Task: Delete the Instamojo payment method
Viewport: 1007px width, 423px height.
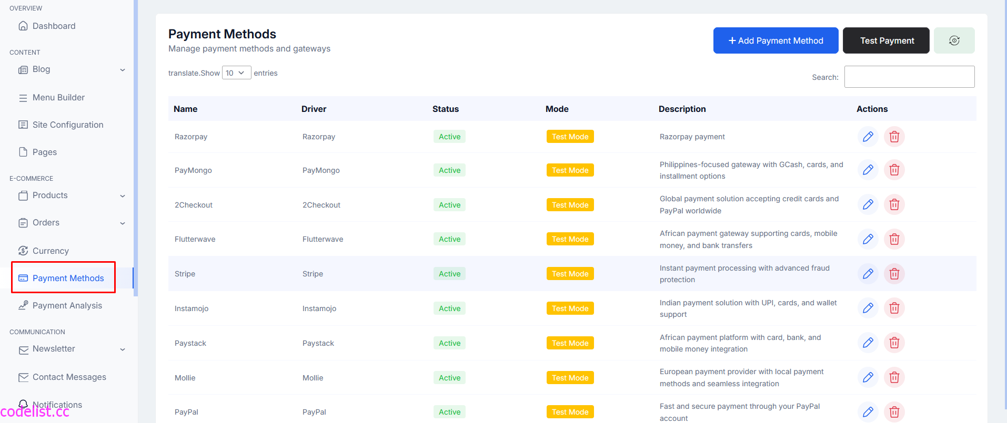Action: click(894, 308)
